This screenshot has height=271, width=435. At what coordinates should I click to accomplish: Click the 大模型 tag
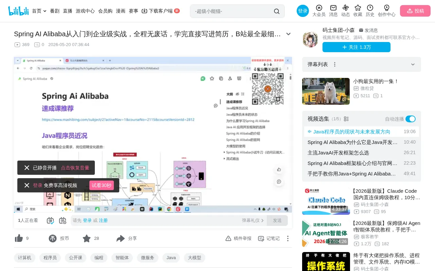pos(195,258)
